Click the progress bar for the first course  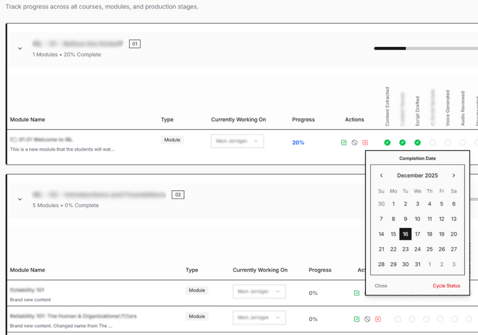pos(425,48)
